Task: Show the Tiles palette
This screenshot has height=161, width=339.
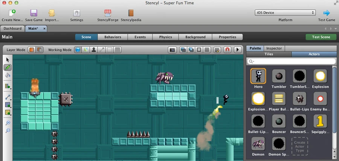Action: coord(269,54)
